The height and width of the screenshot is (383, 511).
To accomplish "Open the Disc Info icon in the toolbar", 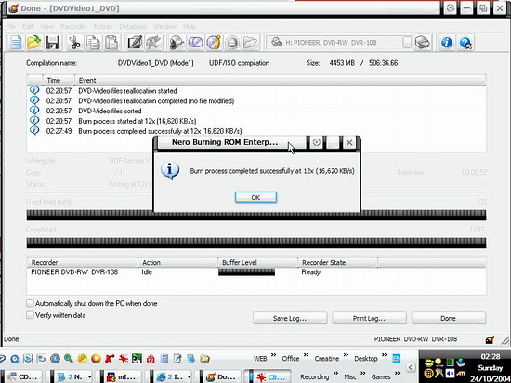I will pos(214,43).
